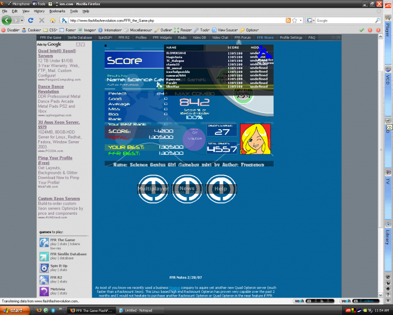Image resolution: width=393 pixels, height=315 pixels.
Task: Open the FFR The Game sidebar icon
Action: tap(44, 243)
